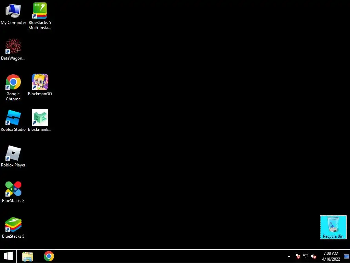Select the Recycle Bin icon
Viewport: 350px width, 263px height.
(333, 227)
